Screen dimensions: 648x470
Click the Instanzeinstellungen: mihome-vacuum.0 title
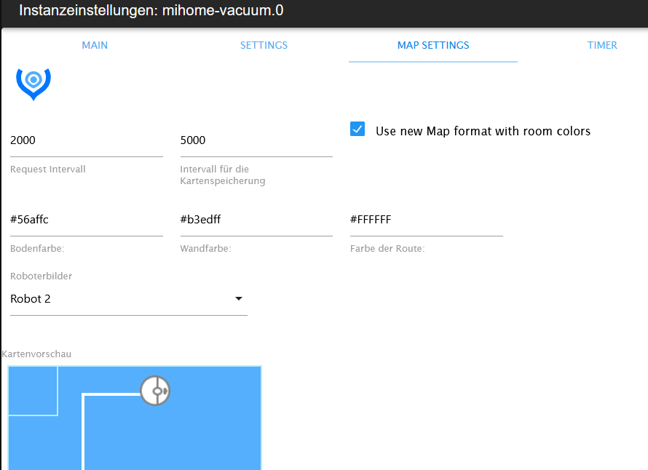click(x=151, y=10)
